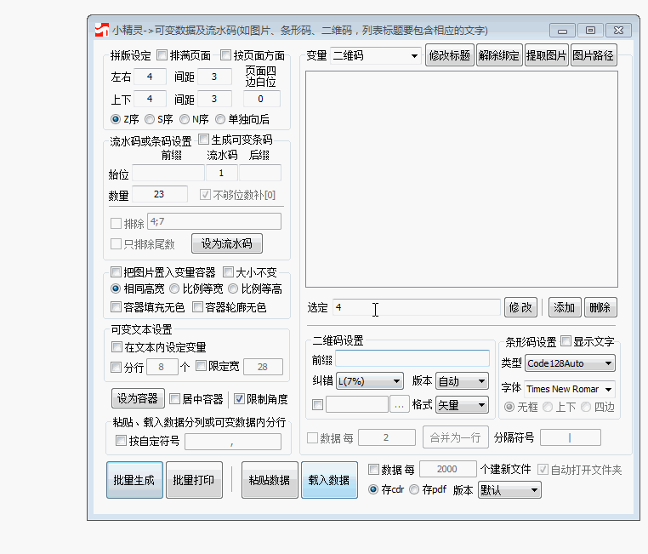
Task: Click the 设为流水码 button
Action: (x=227, y=243)
